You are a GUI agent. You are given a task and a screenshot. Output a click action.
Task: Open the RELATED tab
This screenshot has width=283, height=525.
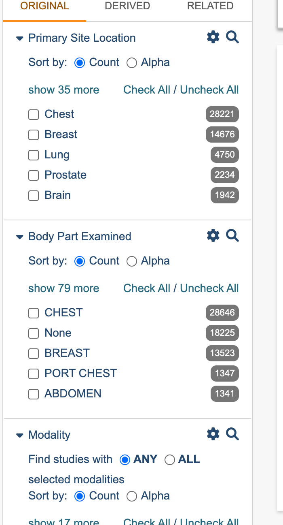click(210, 6)
